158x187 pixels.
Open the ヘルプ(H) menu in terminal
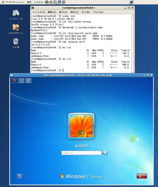click(98, 12)
